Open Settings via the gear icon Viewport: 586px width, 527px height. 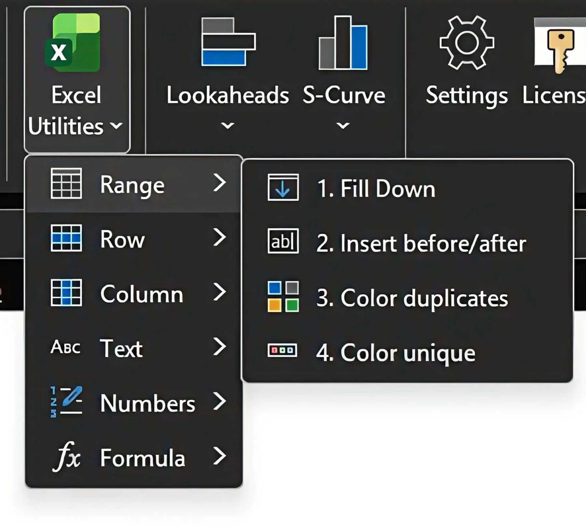[x=467, y=43]
